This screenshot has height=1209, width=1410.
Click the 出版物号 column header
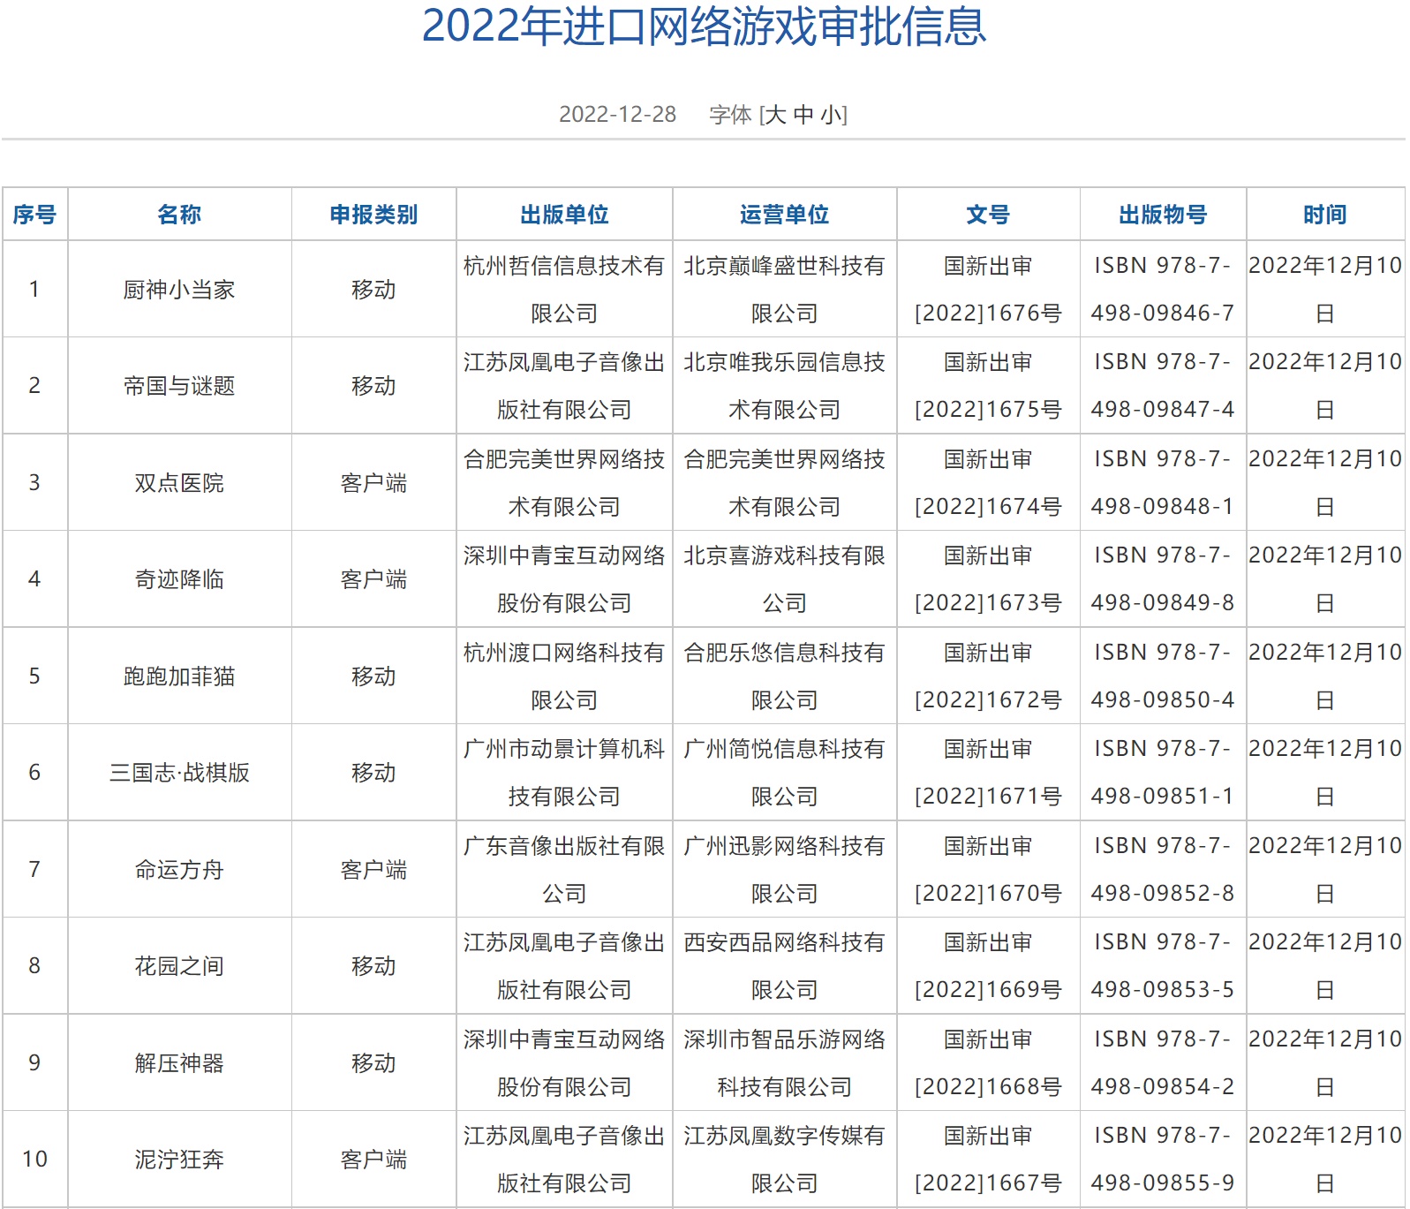(x=1163, y=215)
